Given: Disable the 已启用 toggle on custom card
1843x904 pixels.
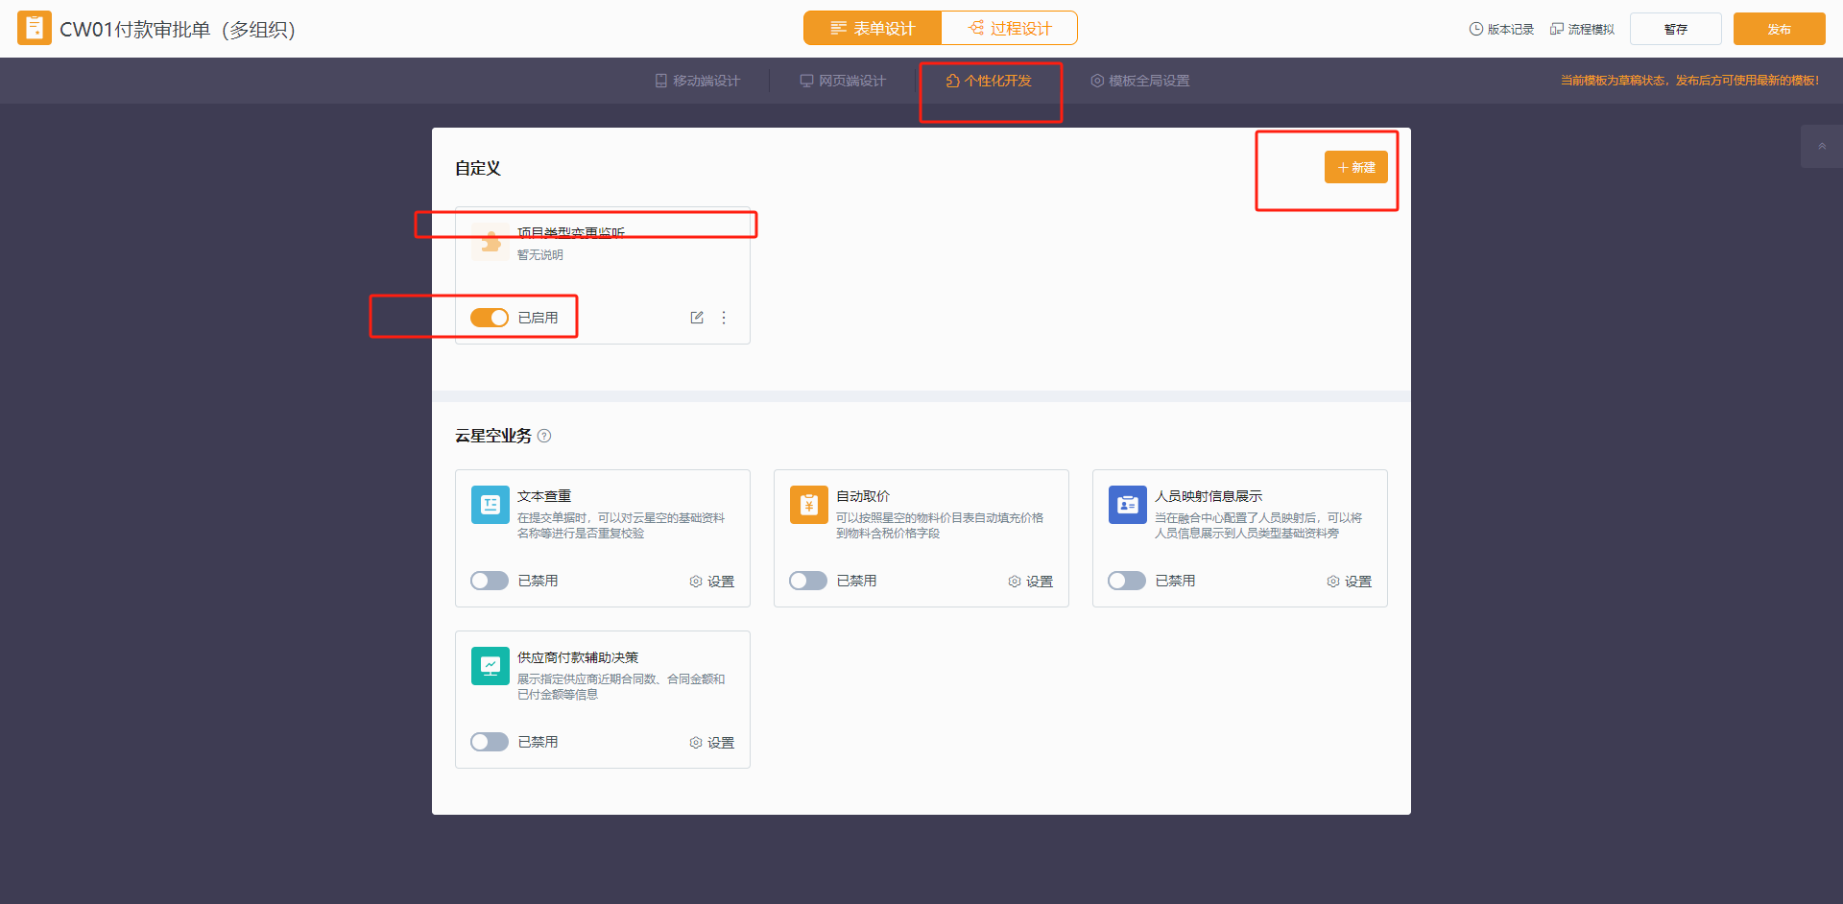Looking at the screenshot, I should click(x=490, y=318).
